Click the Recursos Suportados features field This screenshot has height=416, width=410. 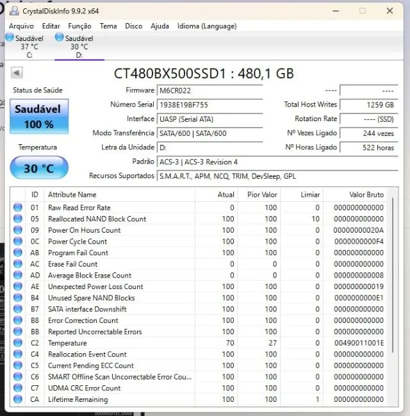point(277,176)
